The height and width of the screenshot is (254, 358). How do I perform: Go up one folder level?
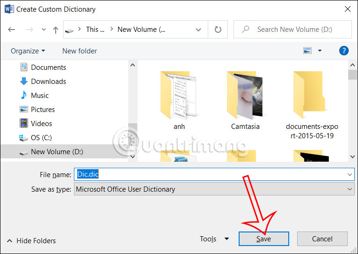point(56,30)
